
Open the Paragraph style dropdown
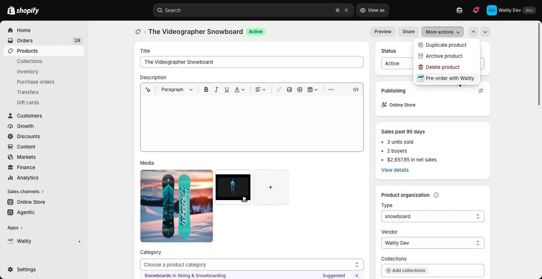click(x=177, y=90)
